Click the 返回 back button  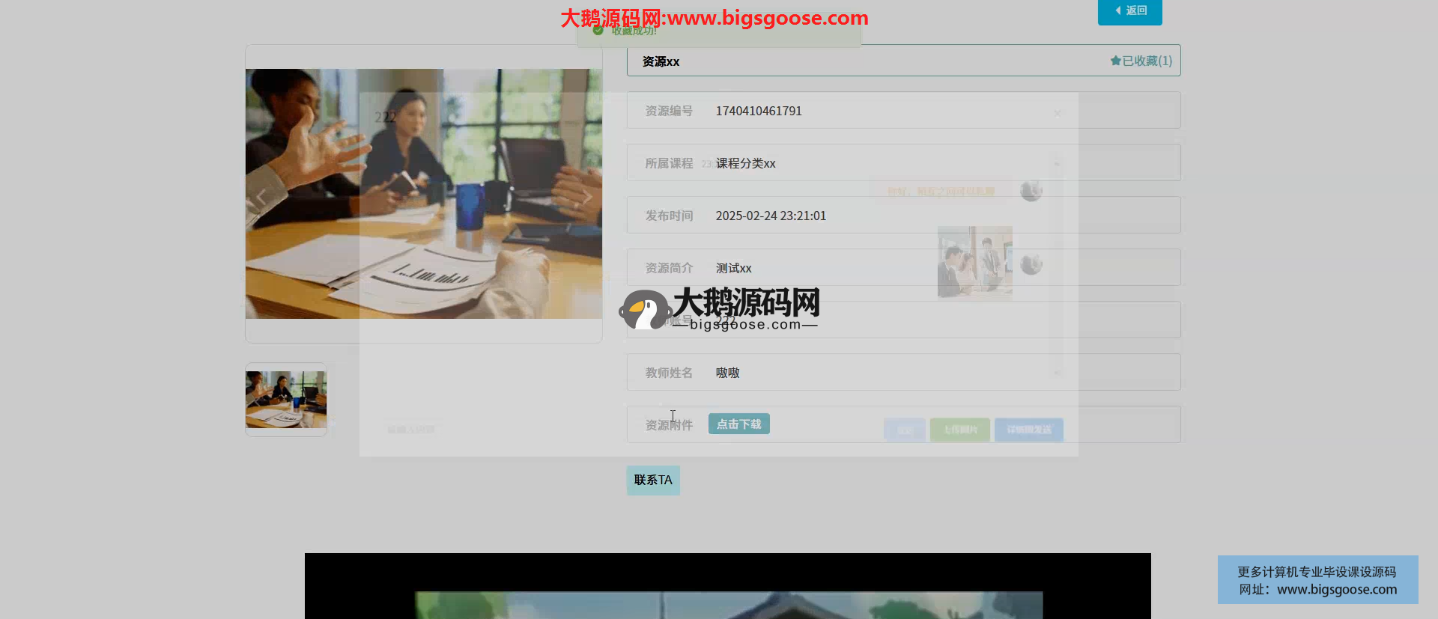point(1129,11)
